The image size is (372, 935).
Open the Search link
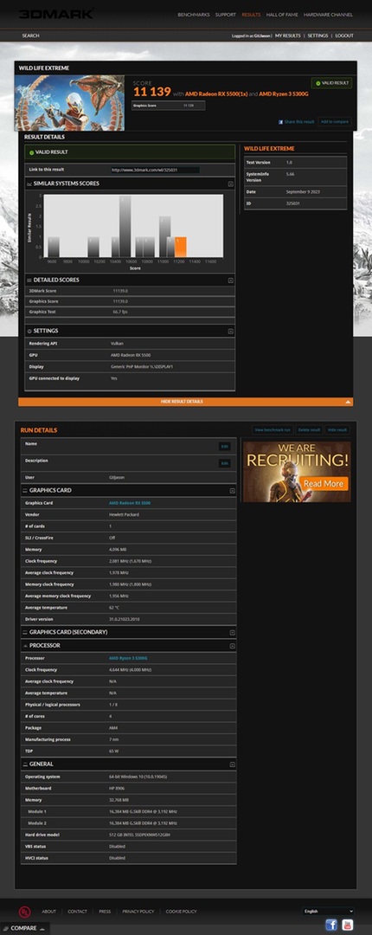point(30,35)
